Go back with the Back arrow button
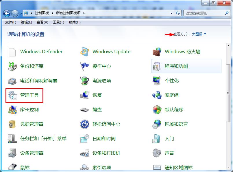Viewport: 233px width, 172px height. tap(7, 14)
